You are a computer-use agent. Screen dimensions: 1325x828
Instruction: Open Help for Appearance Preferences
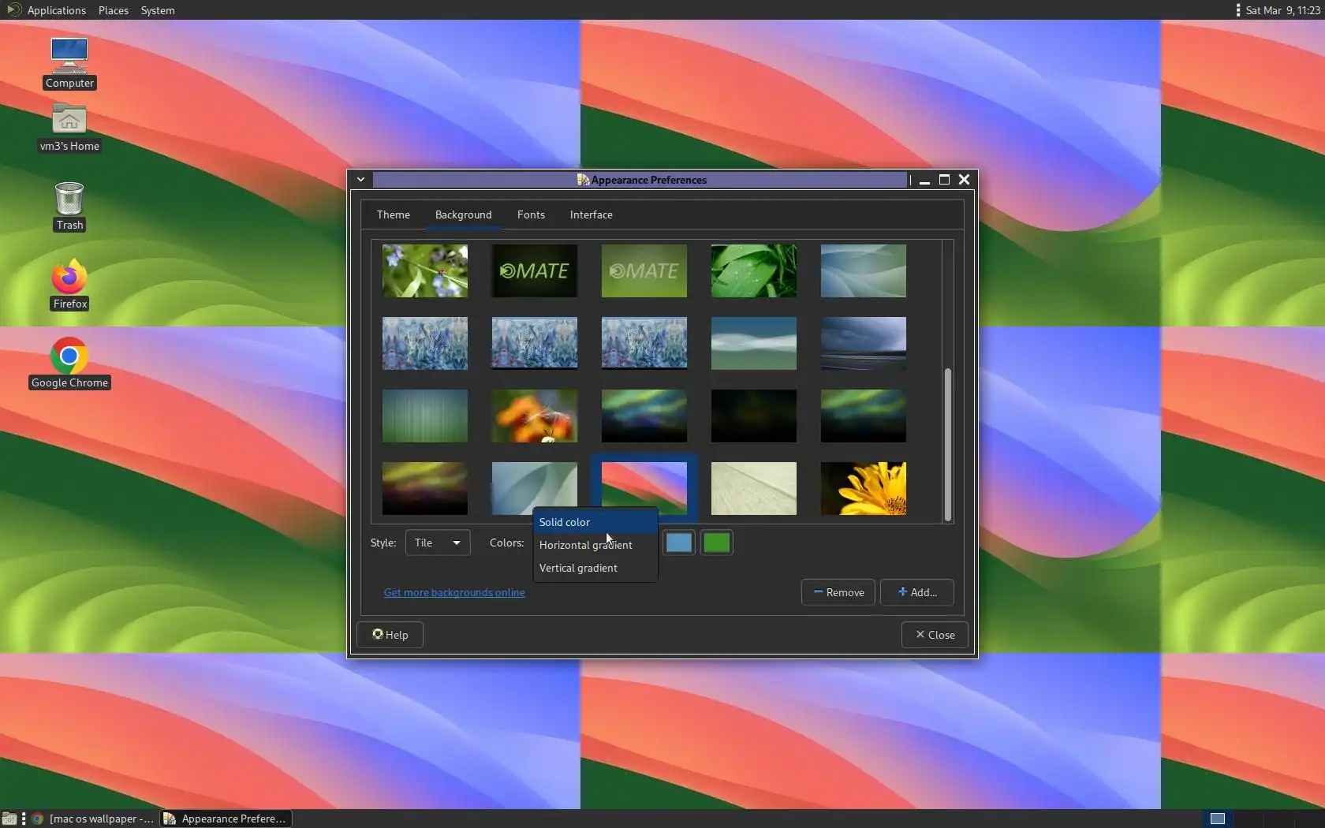click(390, 635)
